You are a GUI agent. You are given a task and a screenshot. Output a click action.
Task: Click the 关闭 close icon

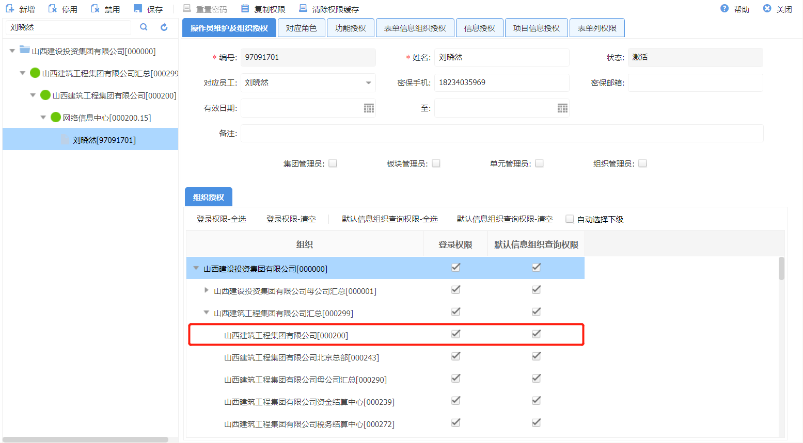(x=767, y=9)
